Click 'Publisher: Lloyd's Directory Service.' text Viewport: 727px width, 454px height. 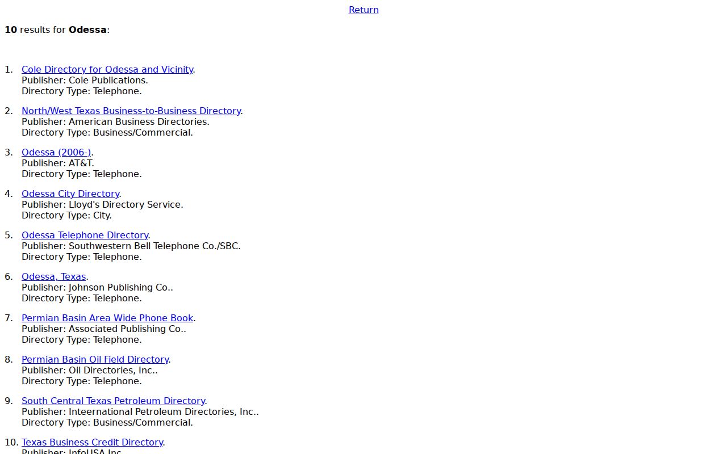click(102, 204)
